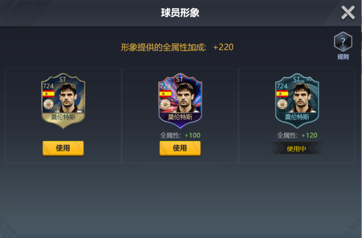Click club badge on the purple card
The image size is (362, 238).
(x=165, y=104)
